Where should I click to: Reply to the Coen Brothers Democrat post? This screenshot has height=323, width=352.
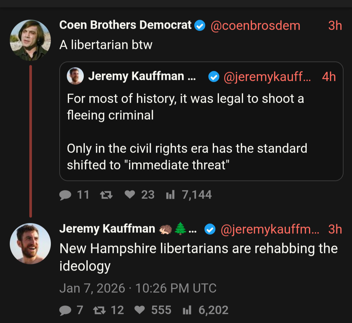tap(66, 195)
